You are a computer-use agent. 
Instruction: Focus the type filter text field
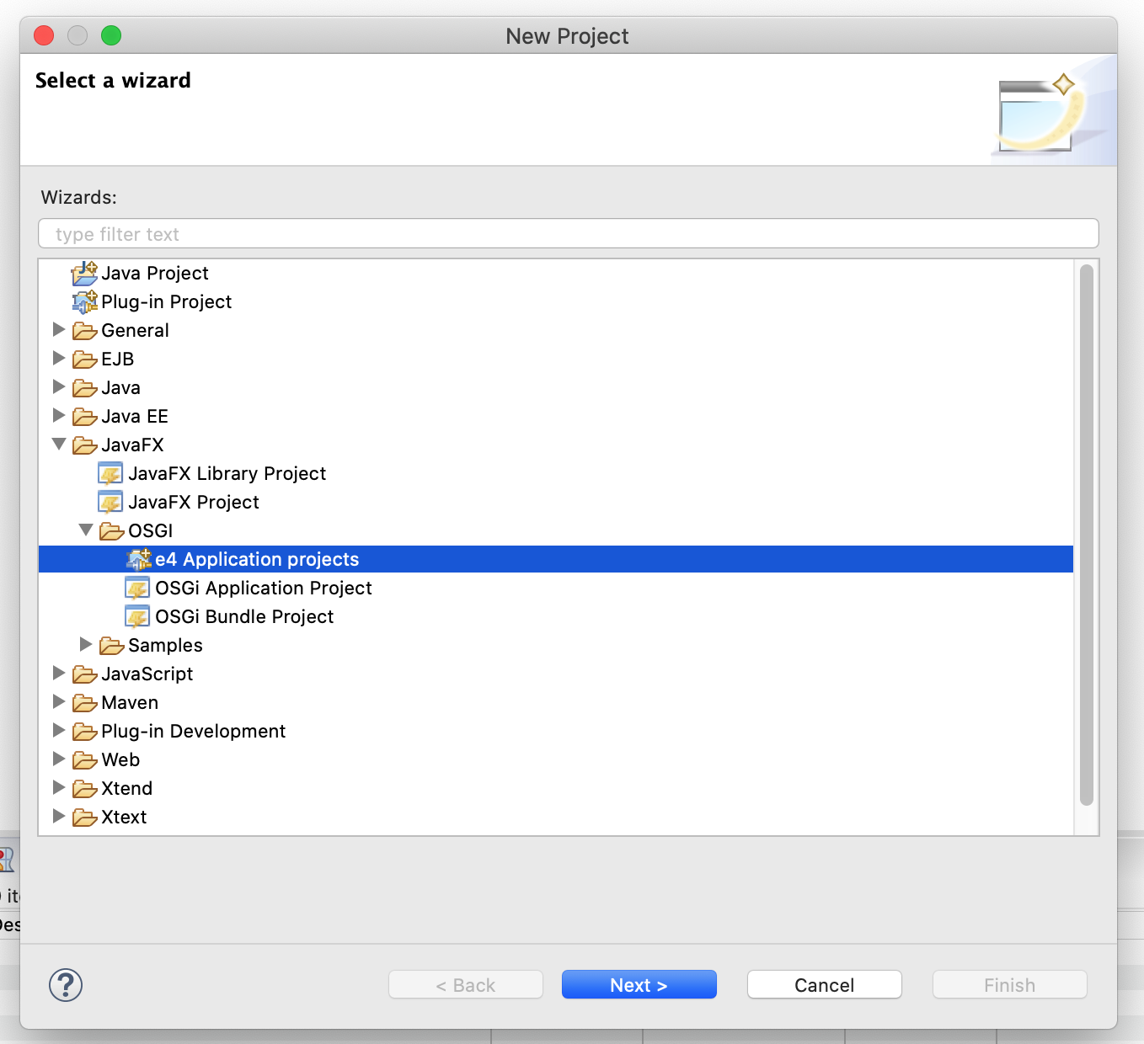click(x=568, y=234)
